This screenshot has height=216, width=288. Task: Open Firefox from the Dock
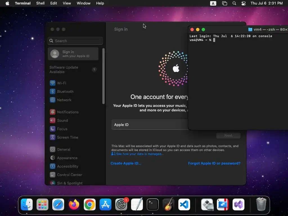(74, 204)
